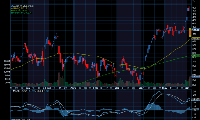Viewport: 200px width, 120px height.
Task: Click the '100M' volume axis label
Action: tap(7, 72)
